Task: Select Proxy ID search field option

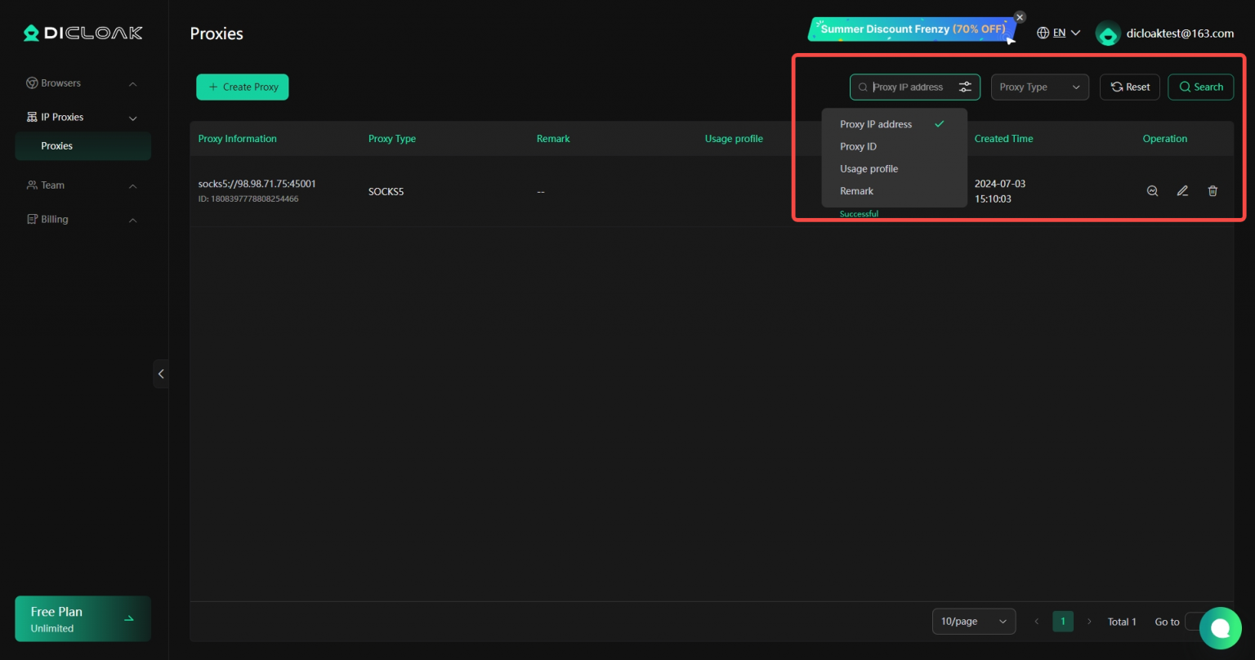Action: (858, 146)
